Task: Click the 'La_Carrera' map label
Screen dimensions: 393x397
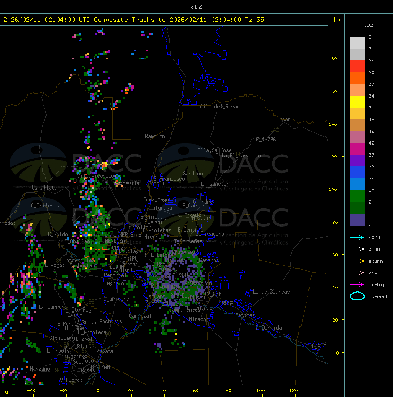Action: pyautogui.click(x=53, y=307)
